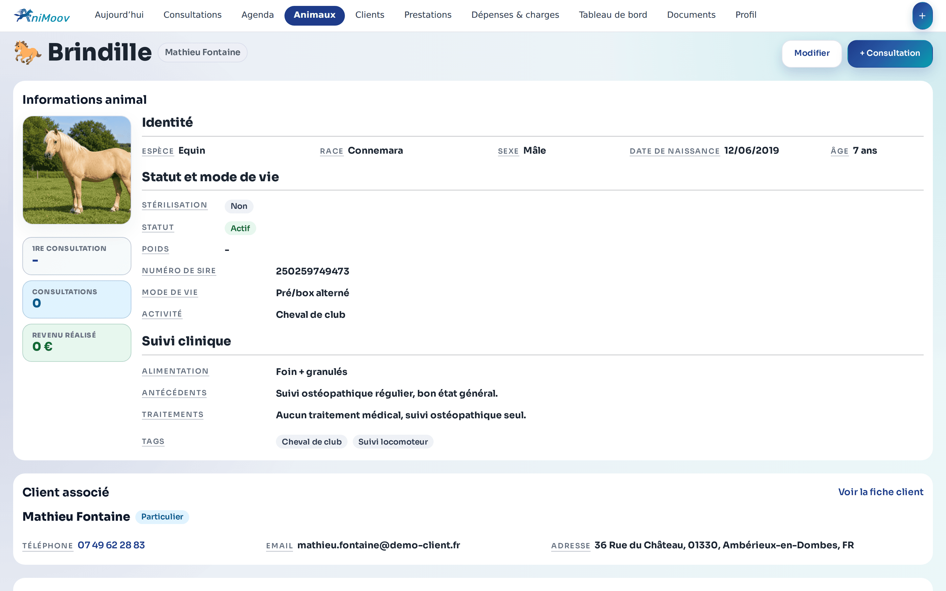Click the Brindille horse photo
Image resolution: width=946 pixels, height=591 pixels.
tap(77, 170)
